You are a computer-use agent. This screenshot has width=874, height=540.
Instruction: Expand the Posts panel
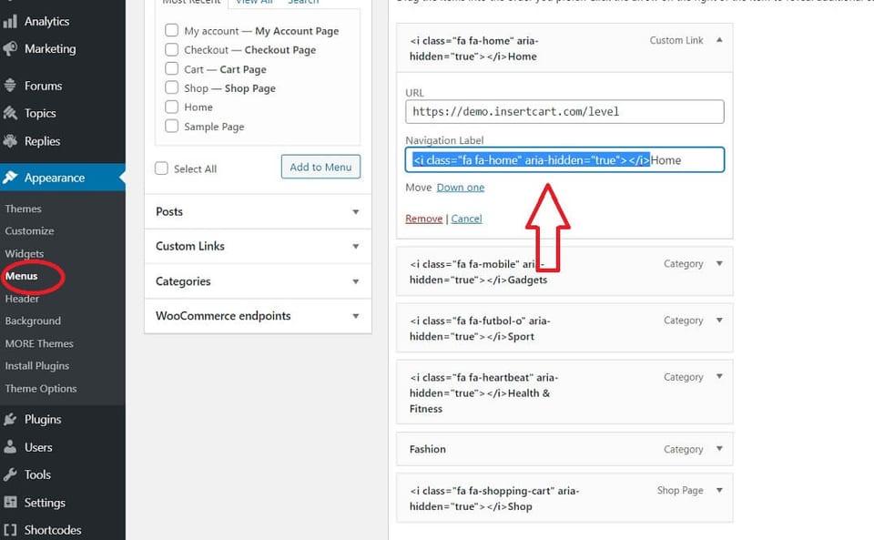tap(258, 212)
